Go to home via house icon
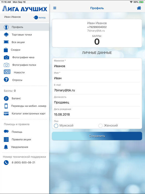This screenshot has width=145, height=194. (x=139, y=8)
